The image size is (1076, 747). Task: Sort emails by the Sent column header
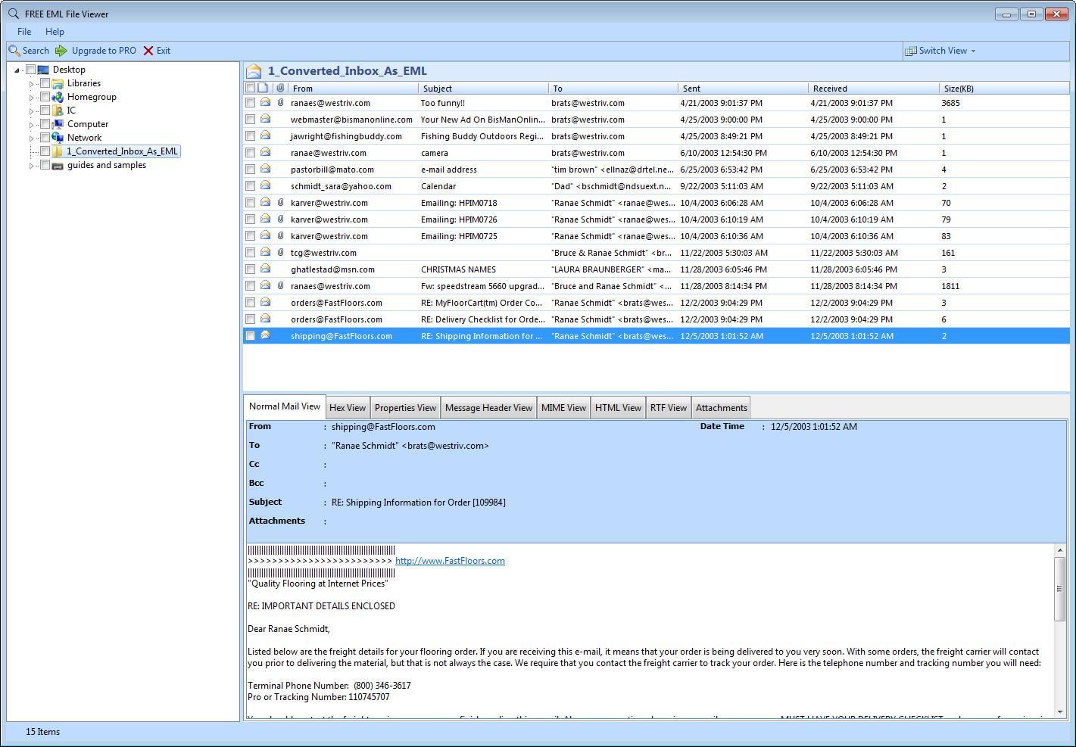(742, 89)
